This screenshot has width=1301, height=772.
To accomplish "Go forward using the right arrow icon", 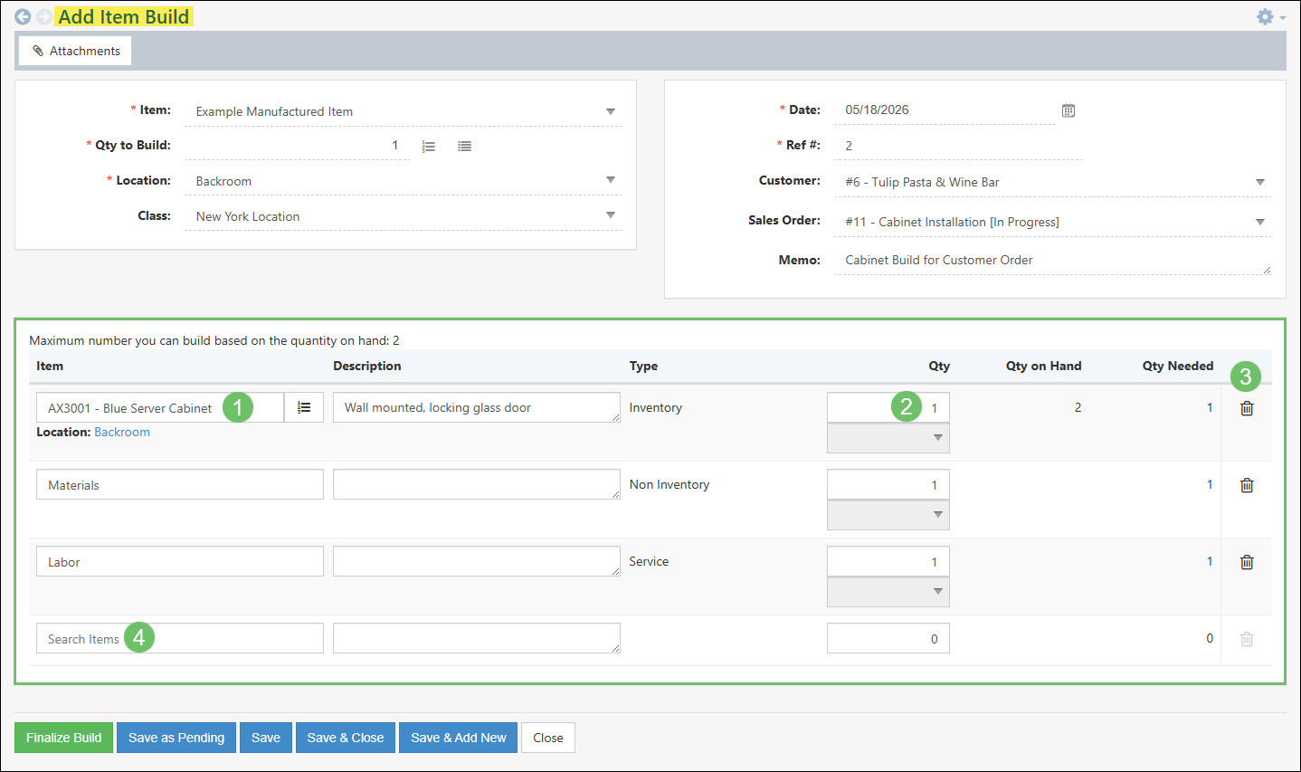I will [43, 16].
